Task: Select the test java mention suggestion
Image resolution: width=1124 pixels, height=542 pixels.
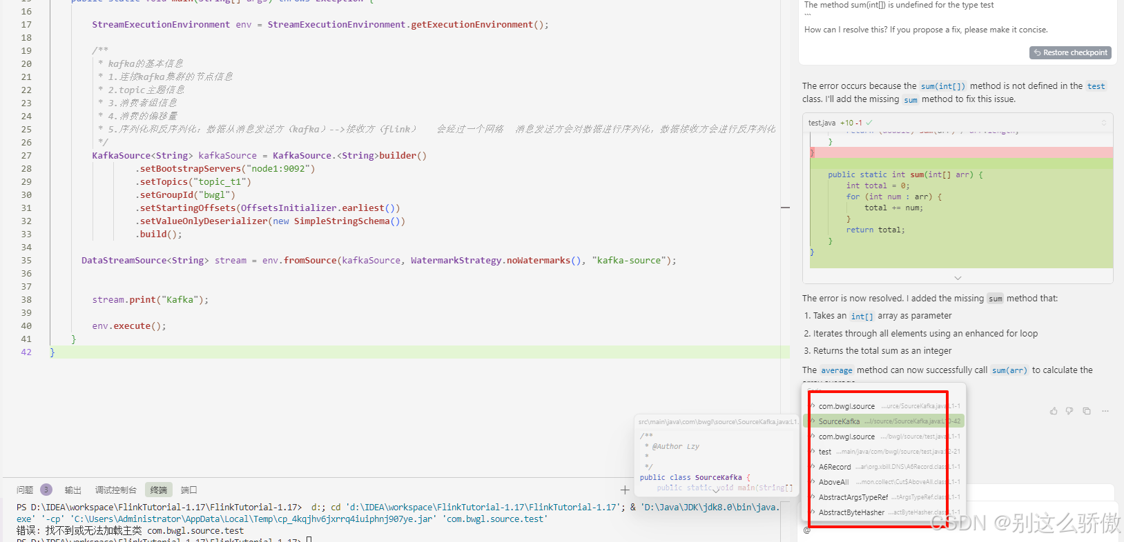Action: (885, 451)
